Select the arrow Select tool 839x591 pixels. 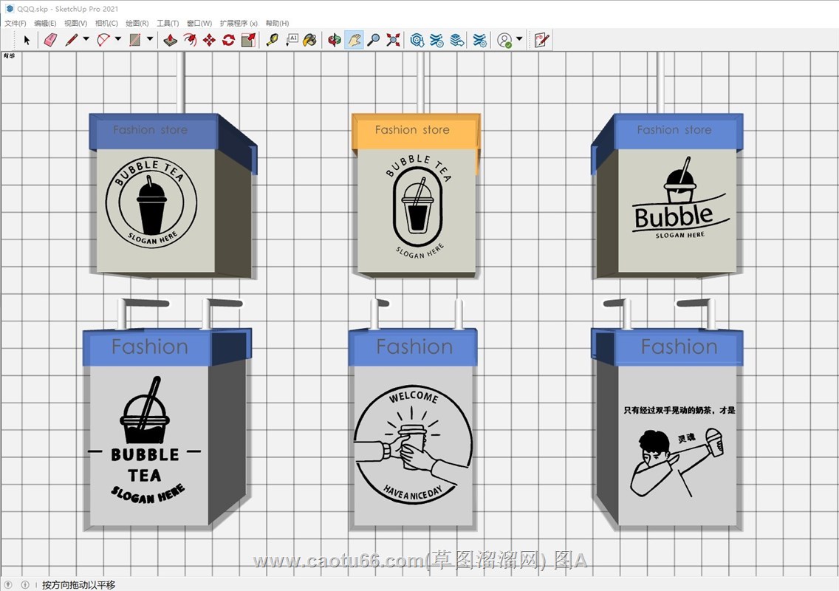click(27, 40)
